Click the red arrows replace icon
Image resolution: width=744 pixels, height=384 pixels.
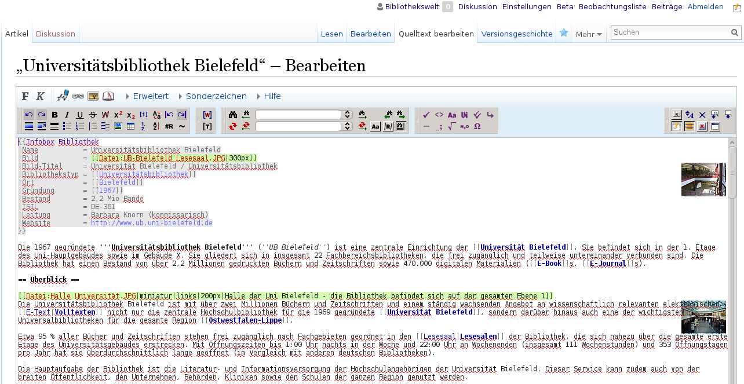(x=233, y=126)
